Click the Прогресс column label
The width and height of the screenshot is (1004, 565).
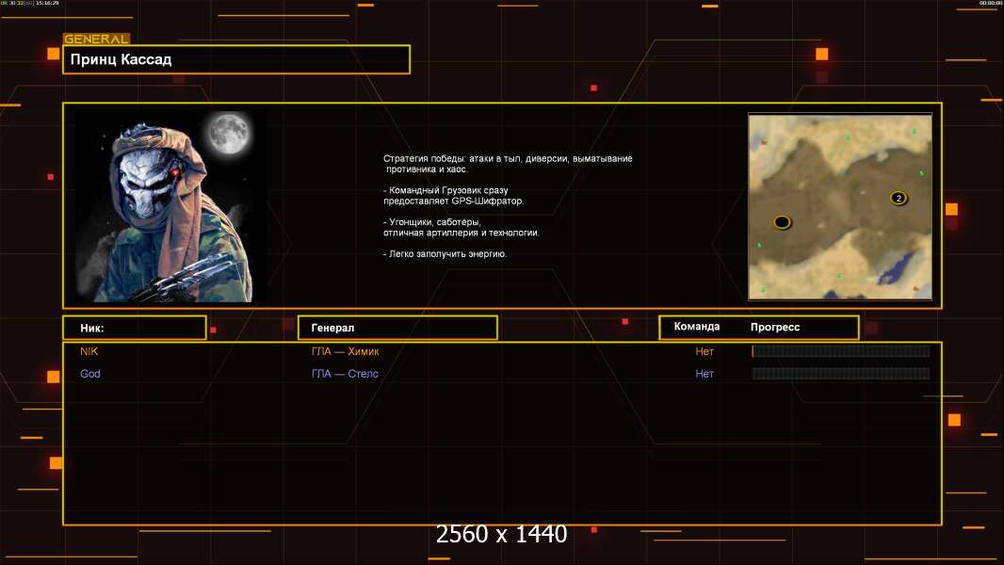[x=775, y=327]
